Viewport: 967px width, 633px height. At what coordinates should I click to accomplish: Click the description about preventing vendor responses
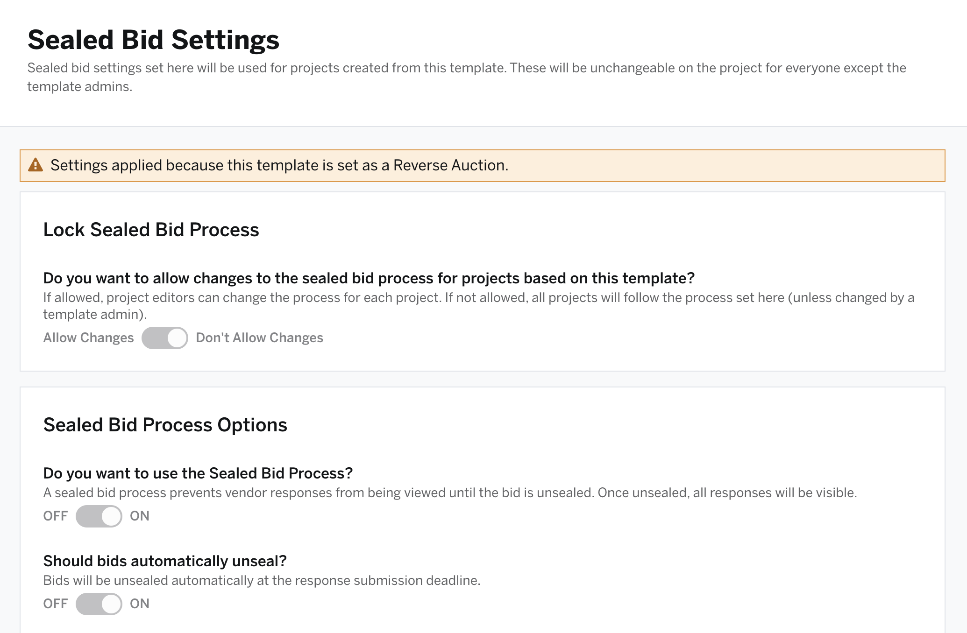coord(450,493)
